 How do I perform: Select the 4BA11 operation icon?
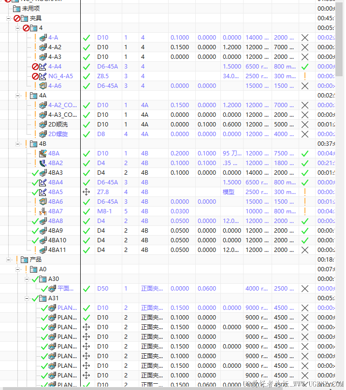(43, 250)
